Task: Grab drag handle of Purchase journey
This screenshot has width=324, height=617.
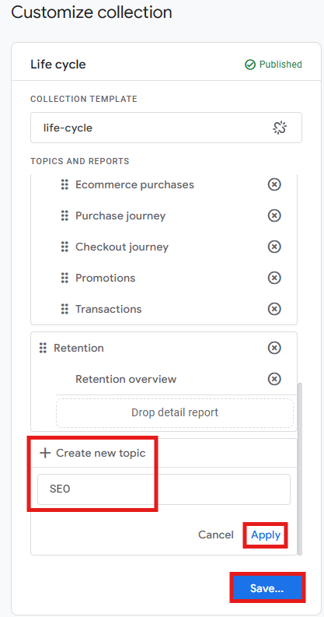Action: [64, 216]
